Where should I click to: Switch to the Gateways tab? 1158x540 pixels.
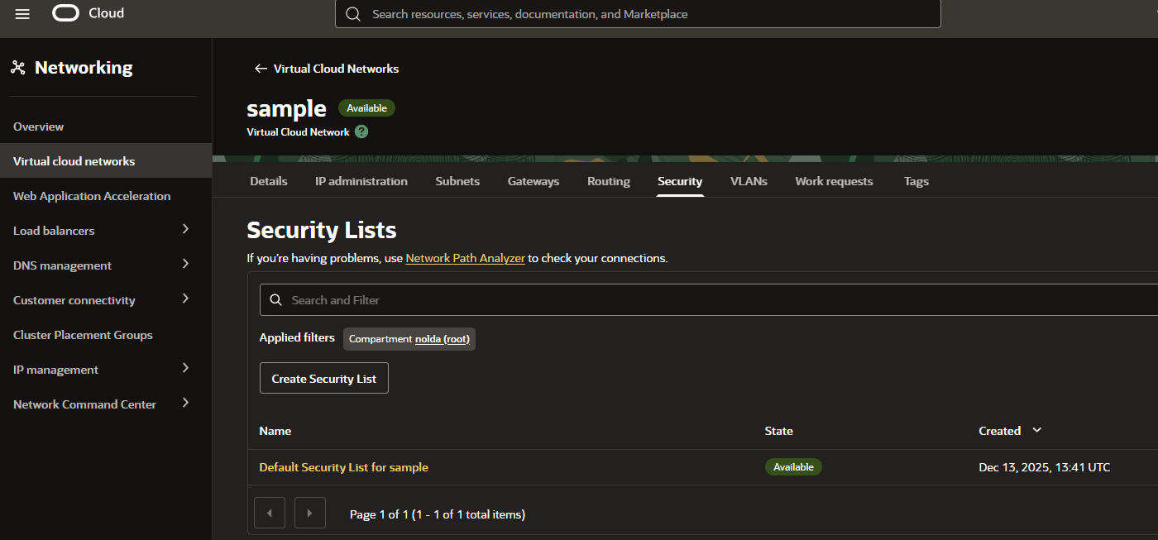(534, 181)
